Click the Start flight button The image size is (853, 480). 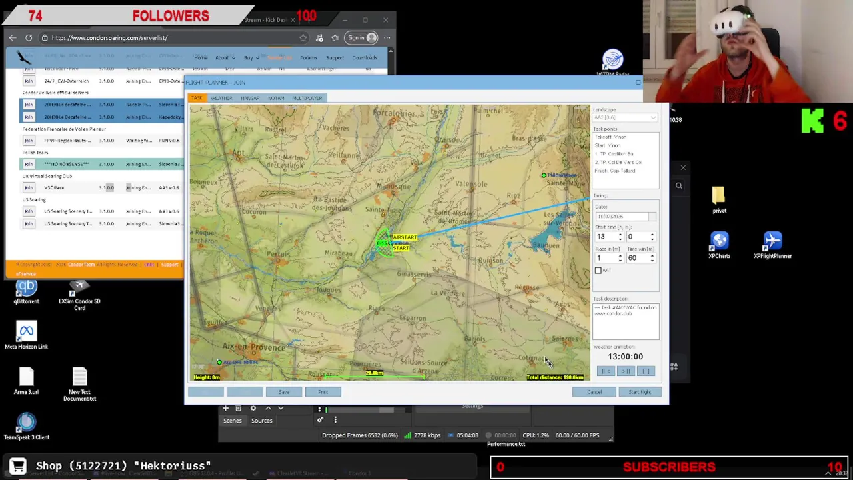(x=639, y=392)
